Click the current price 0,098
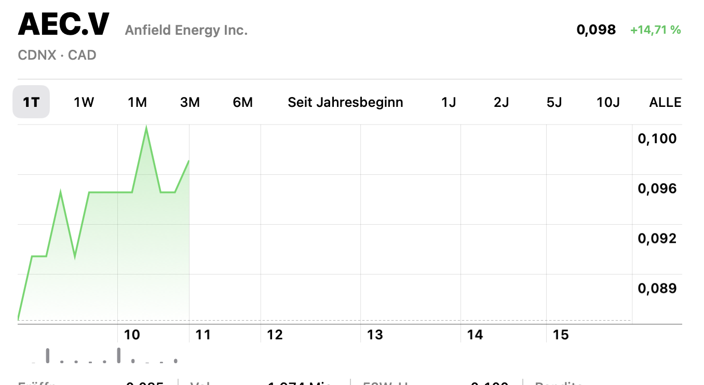Screen dimensions: 704x385 tap(596, 30)
